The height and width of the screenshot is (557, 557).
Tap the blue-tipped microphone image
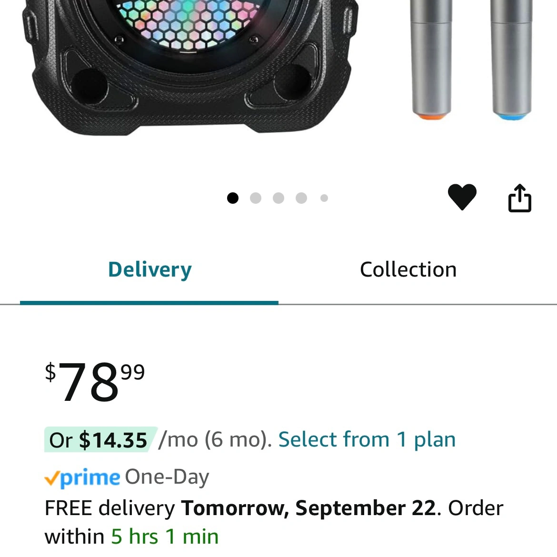511,60
